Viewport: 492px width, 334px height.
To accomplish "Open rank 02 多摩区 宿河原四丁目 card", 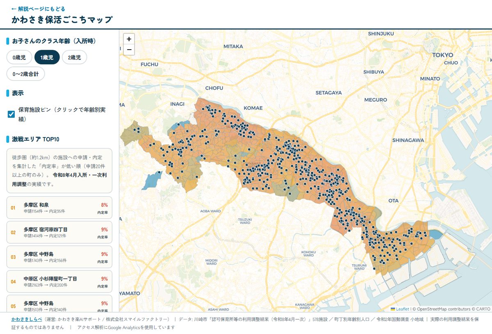I will click(59, 232).
